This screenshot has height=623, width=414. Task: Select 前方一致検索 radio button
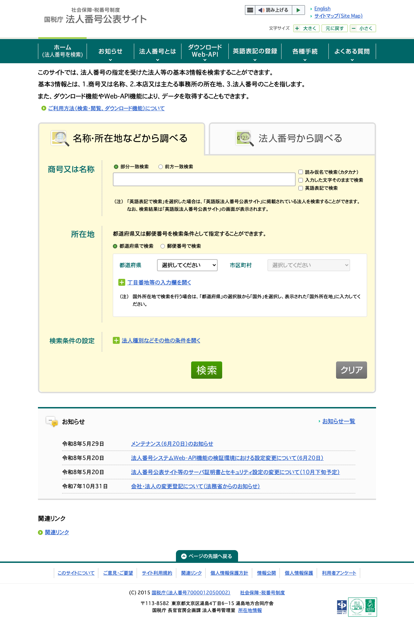(x=160, y=167)
